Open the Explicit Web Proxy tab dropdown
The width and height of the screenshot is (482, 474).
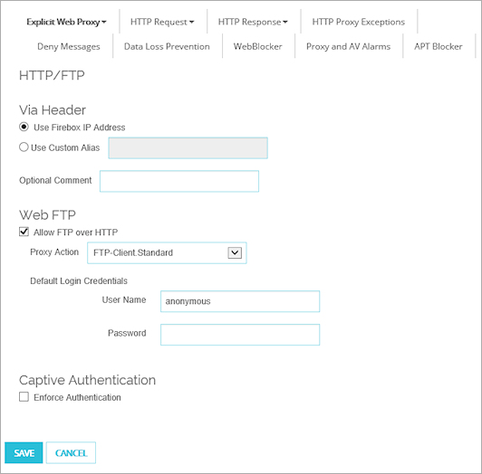66,22
